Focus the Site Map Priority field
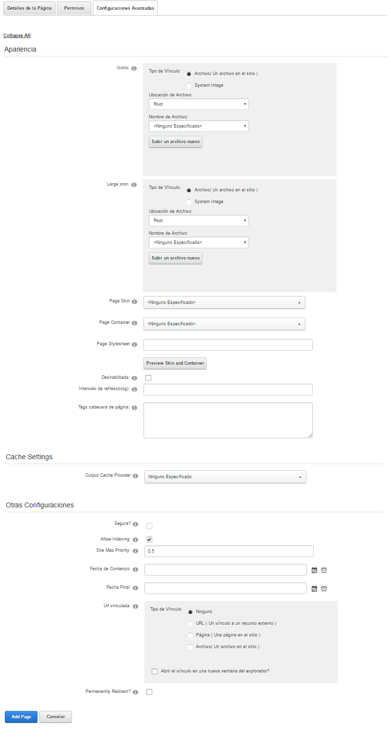The width and height of the screenshot is (391, 746). 229,551
